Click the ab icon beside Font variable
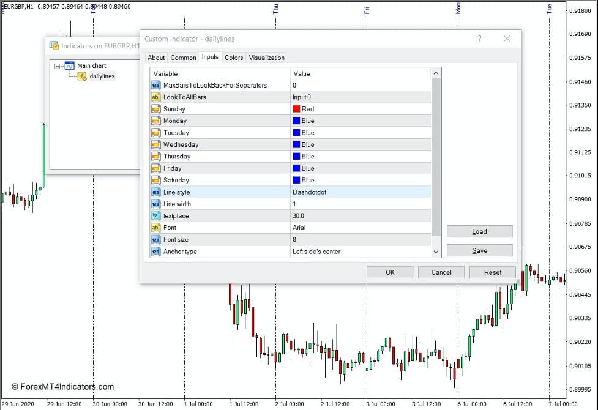This screenshot has width=598, height=410. click(156, 228)
